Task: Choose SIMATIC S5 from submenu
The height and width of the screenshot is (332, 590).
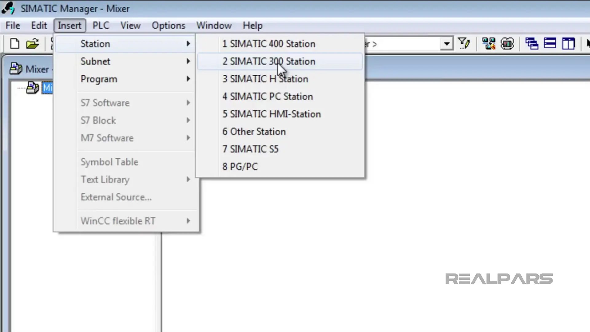Action: coord(280,149)
